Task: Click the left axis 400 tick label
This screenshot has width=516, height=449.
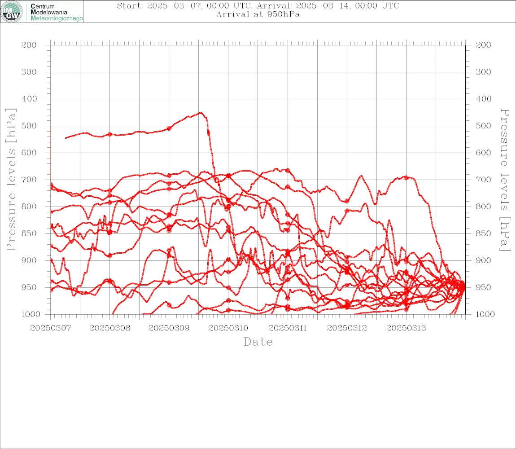Action: [x=29, y=99]
